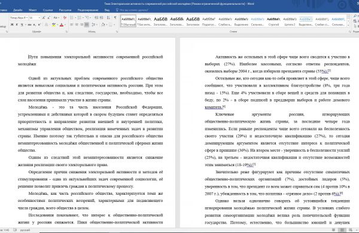Image resolution: width=359 pixels, height=233 pixels.
Task: Open the Макет ribbon tab
Action: coord(33,10)
